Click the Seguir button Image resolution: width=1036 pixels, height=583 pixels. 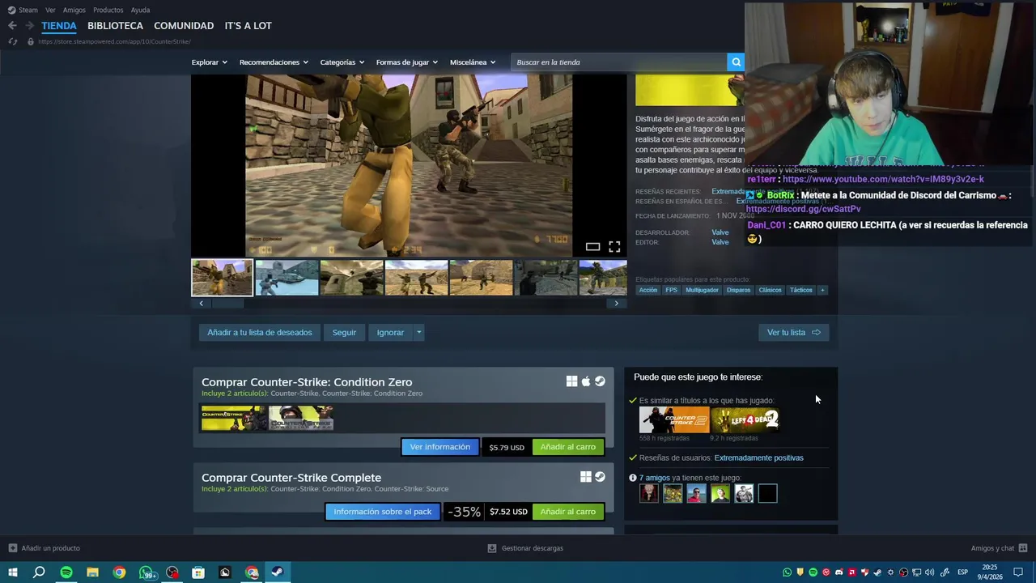344,332
